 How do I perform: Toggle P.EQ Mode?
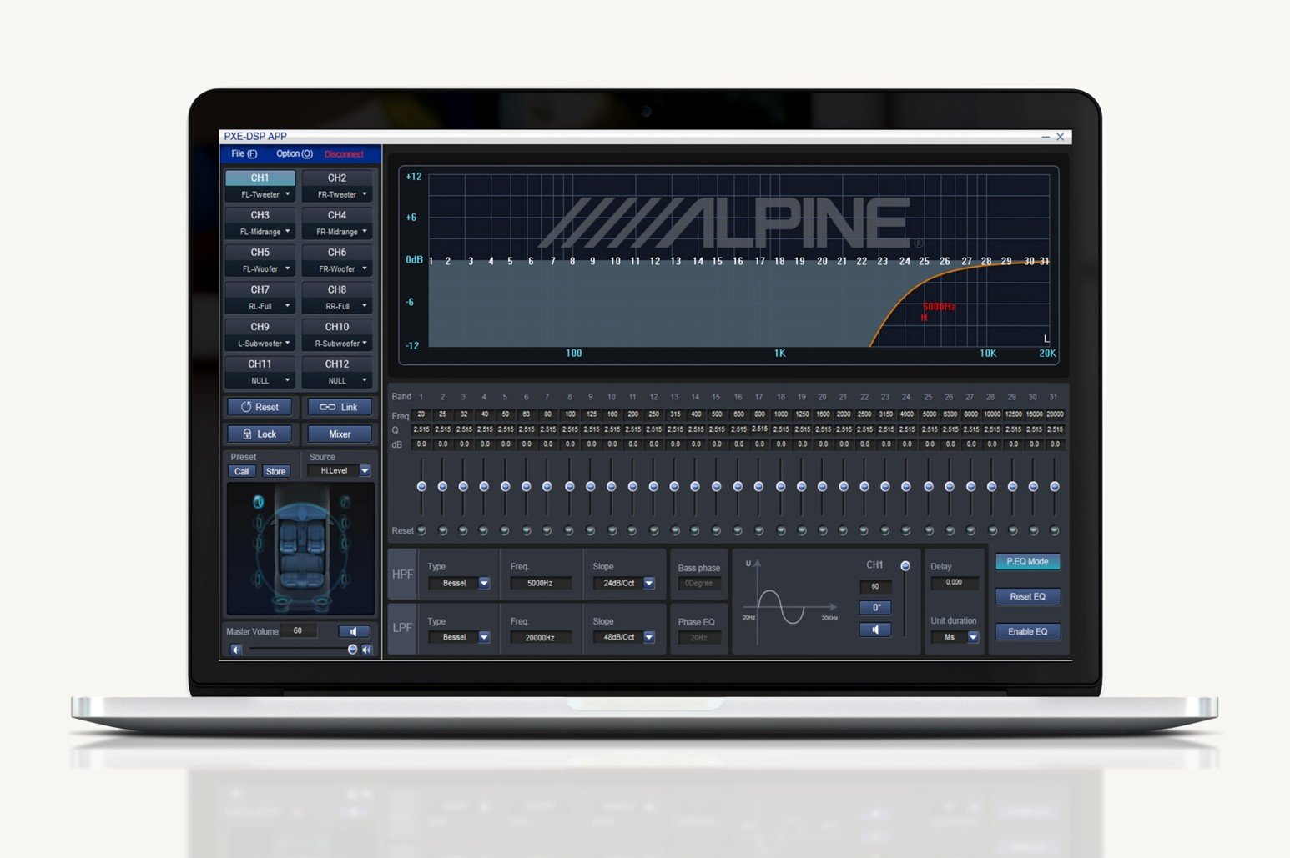(x=1027, y=561)
